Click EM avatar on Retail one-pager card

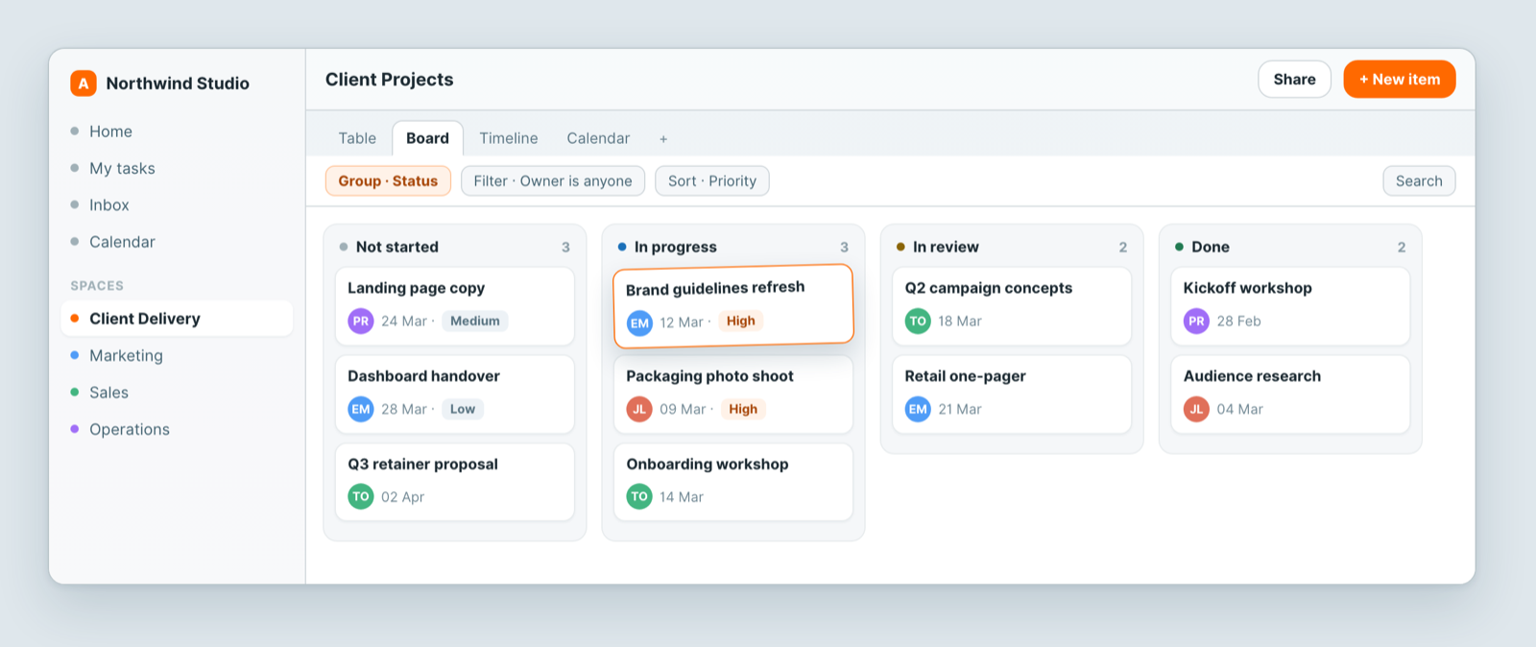click(918, 409)
